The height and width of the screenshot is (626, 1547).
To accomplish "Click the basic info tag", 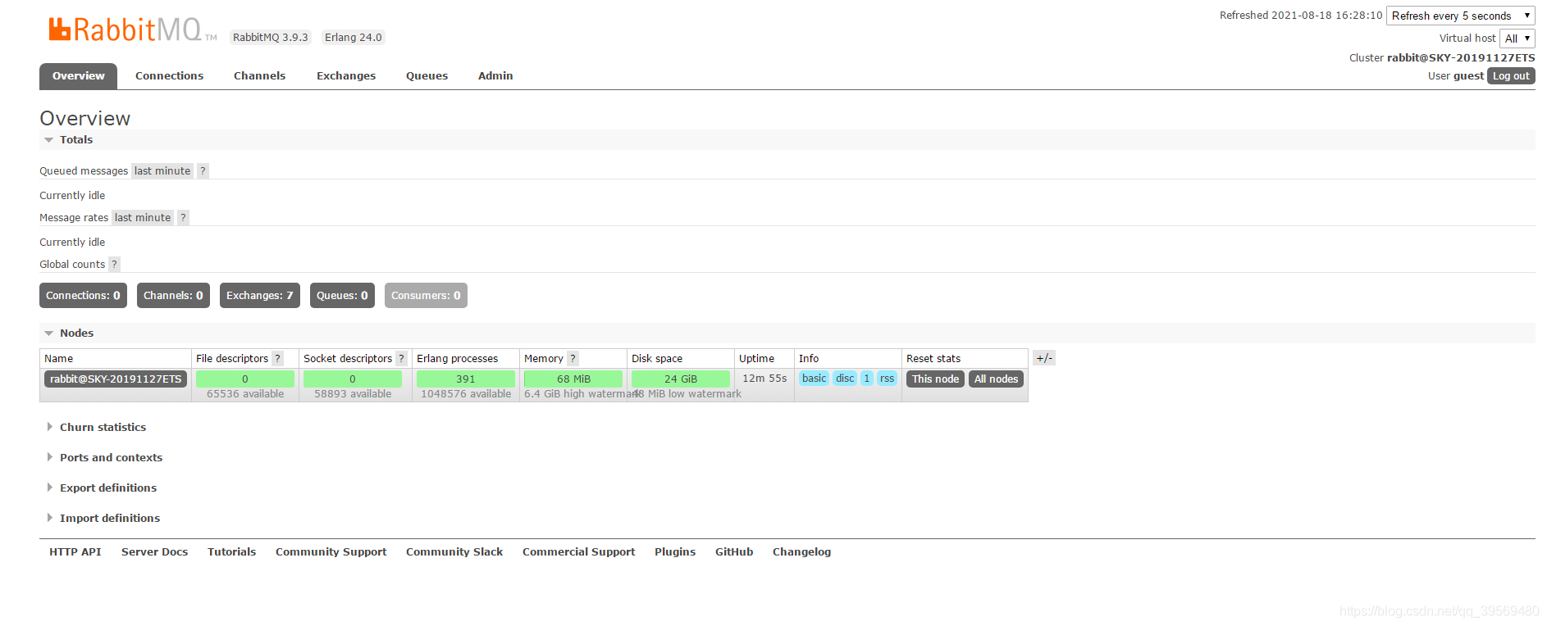I will (814, 379).
